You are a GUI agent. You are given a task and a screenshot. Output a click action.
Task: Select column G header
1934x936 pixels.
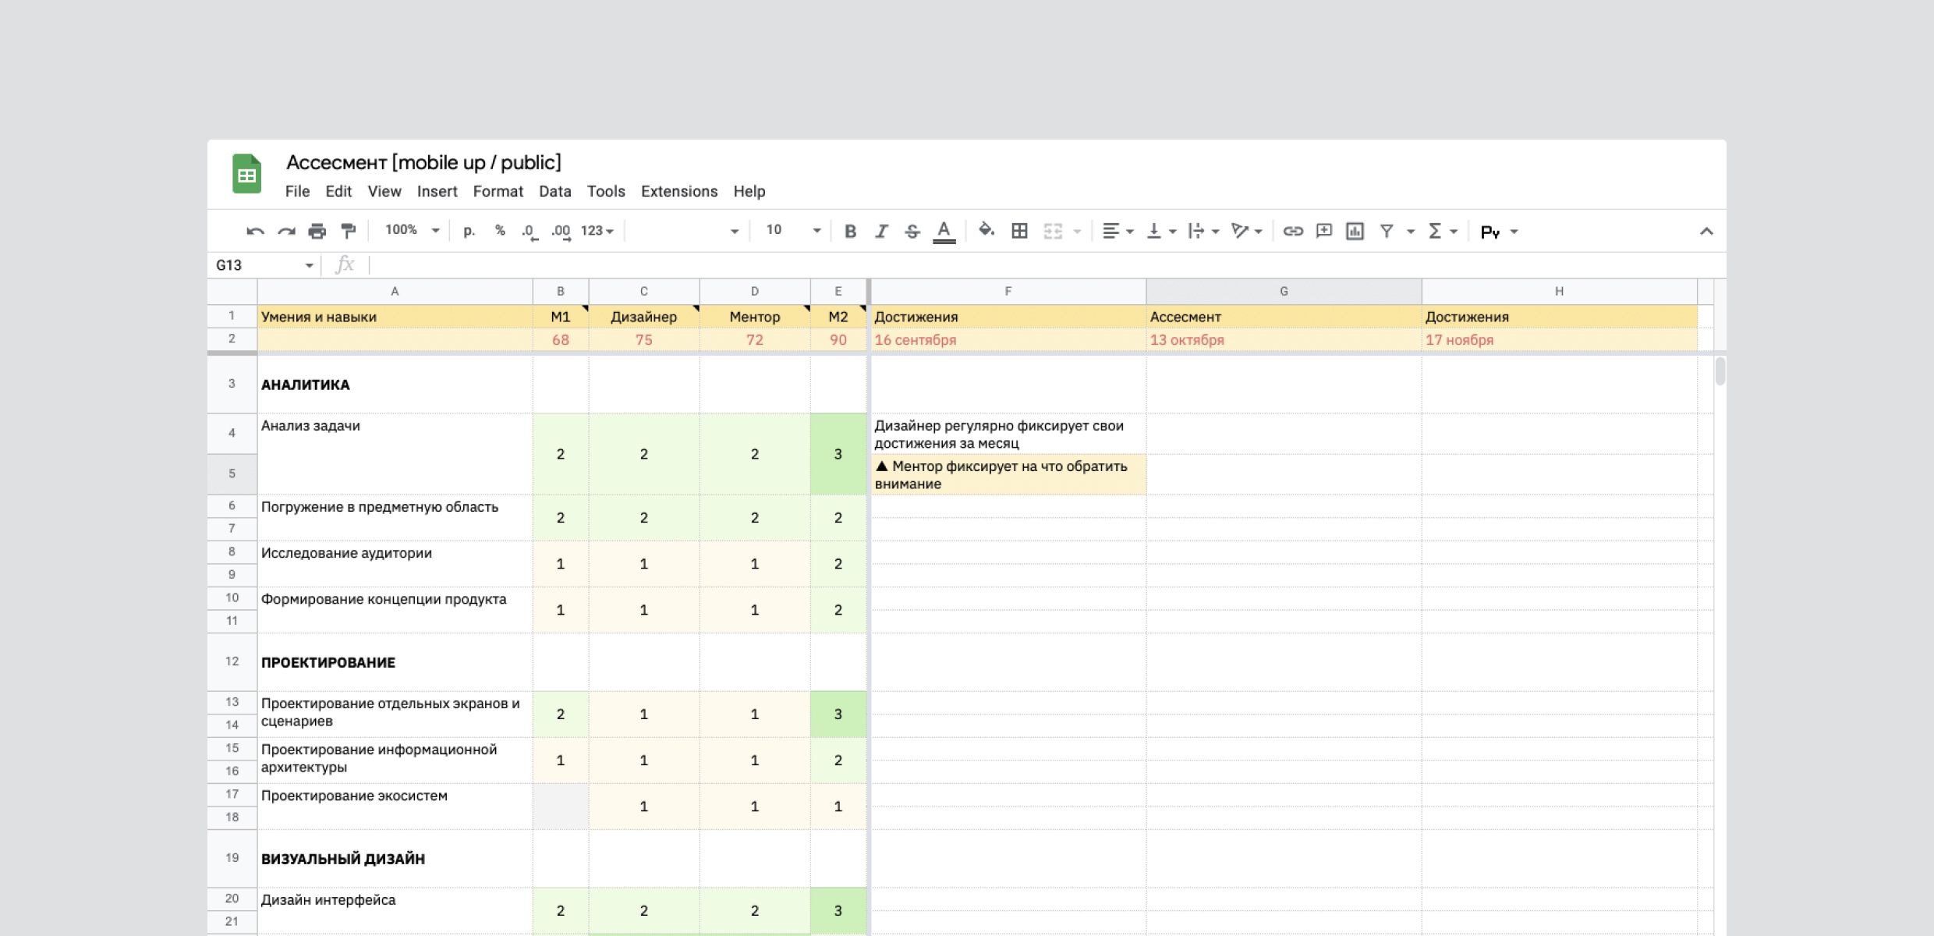point(1284,291)
